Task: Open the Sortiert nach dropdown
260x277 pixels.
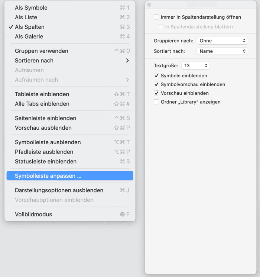Action: click(x=222, y=51)
